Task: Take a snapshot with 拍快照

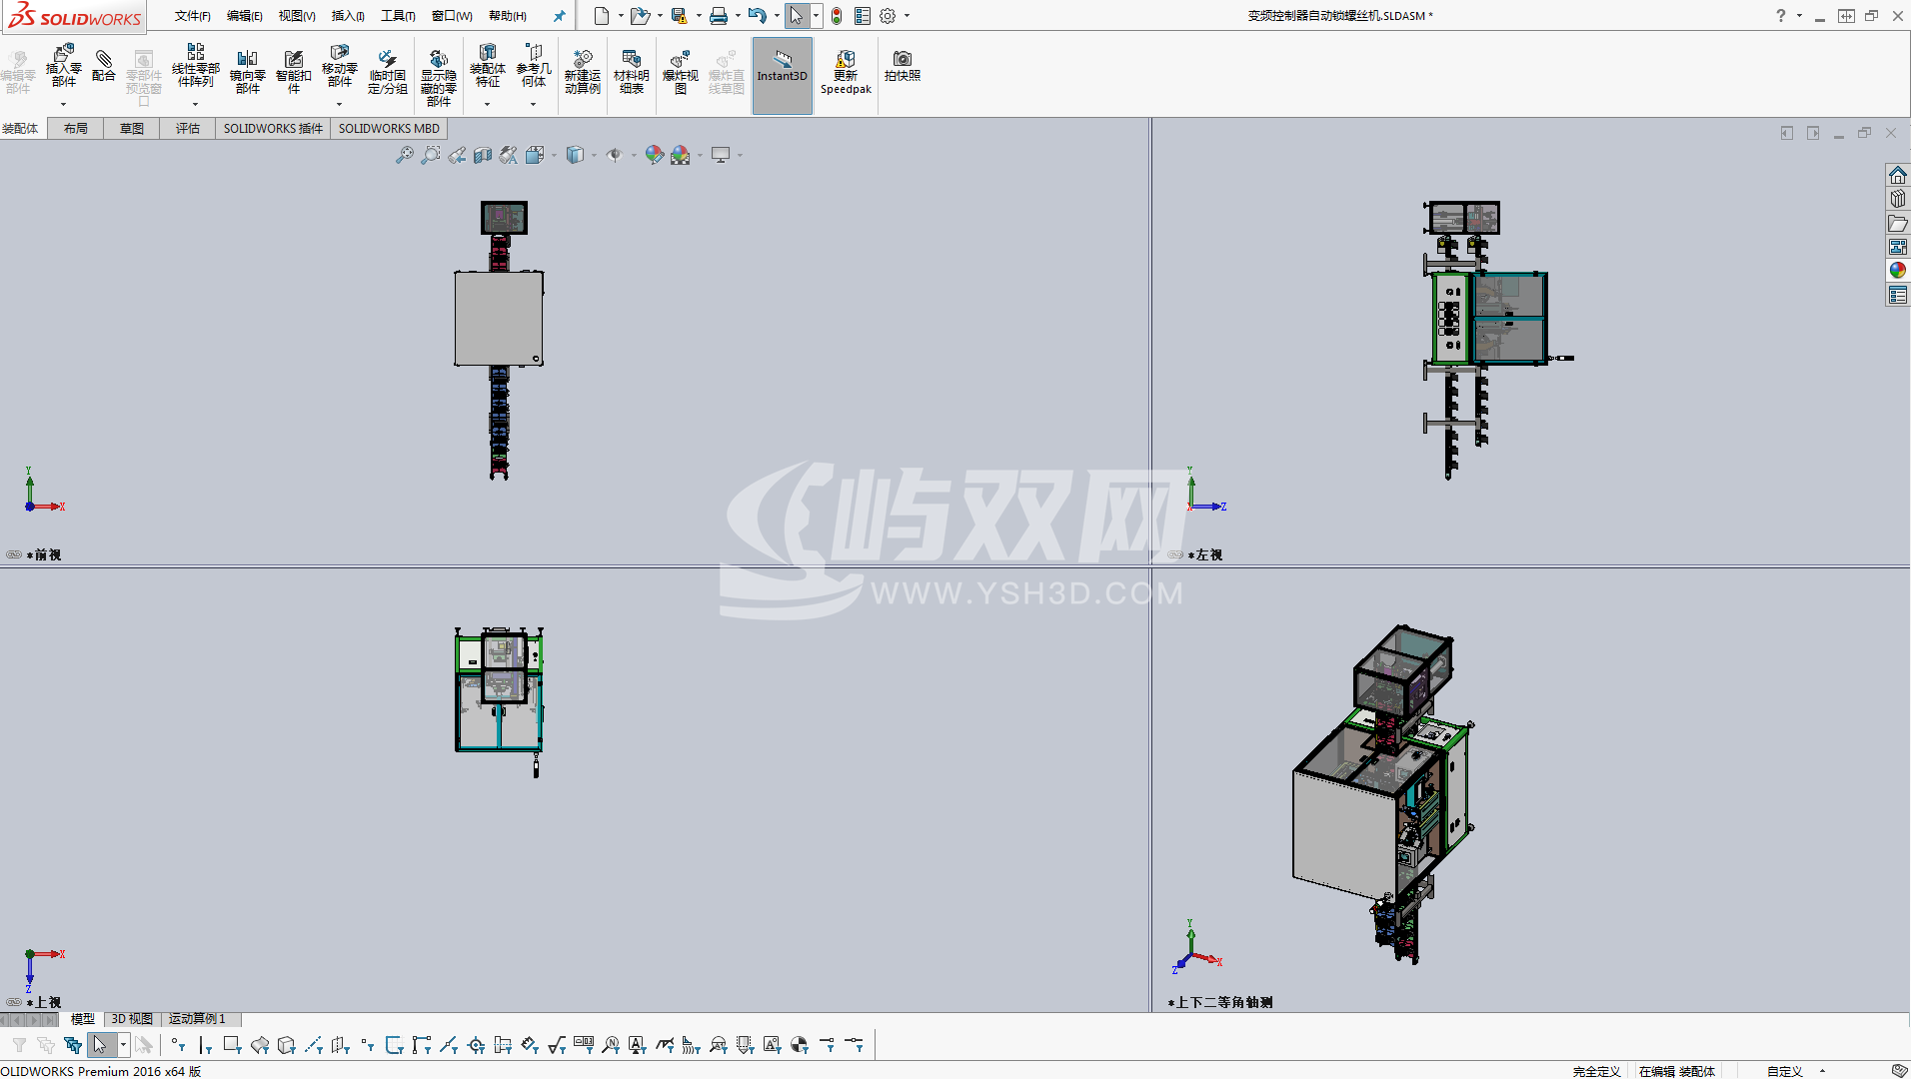Action: 903,66
